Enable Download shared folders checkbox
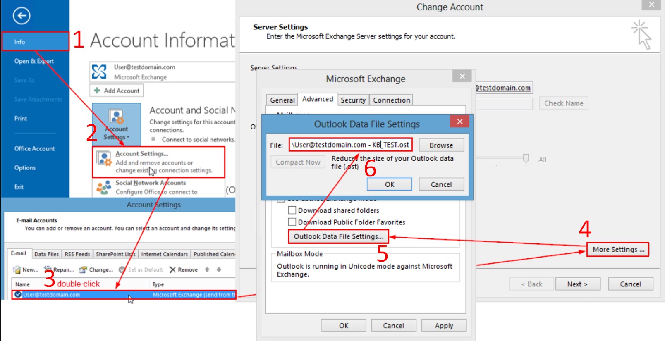 pos(292,210)
